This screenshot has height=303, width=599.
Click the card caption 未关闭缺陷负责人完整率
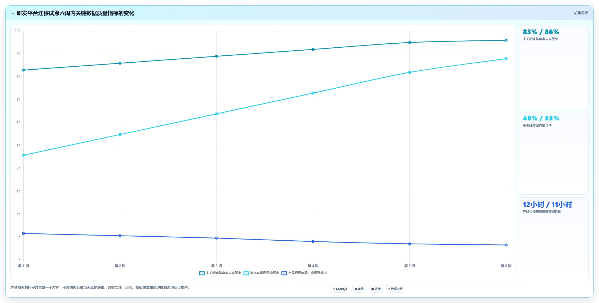540,39
